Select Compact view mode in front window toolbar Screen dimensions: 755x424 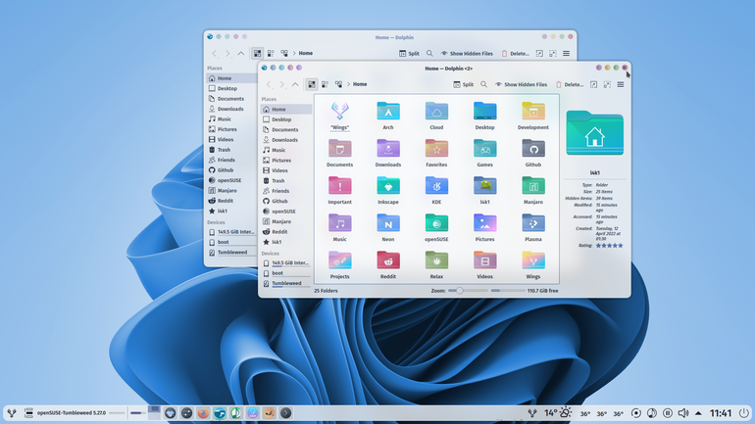325,84
